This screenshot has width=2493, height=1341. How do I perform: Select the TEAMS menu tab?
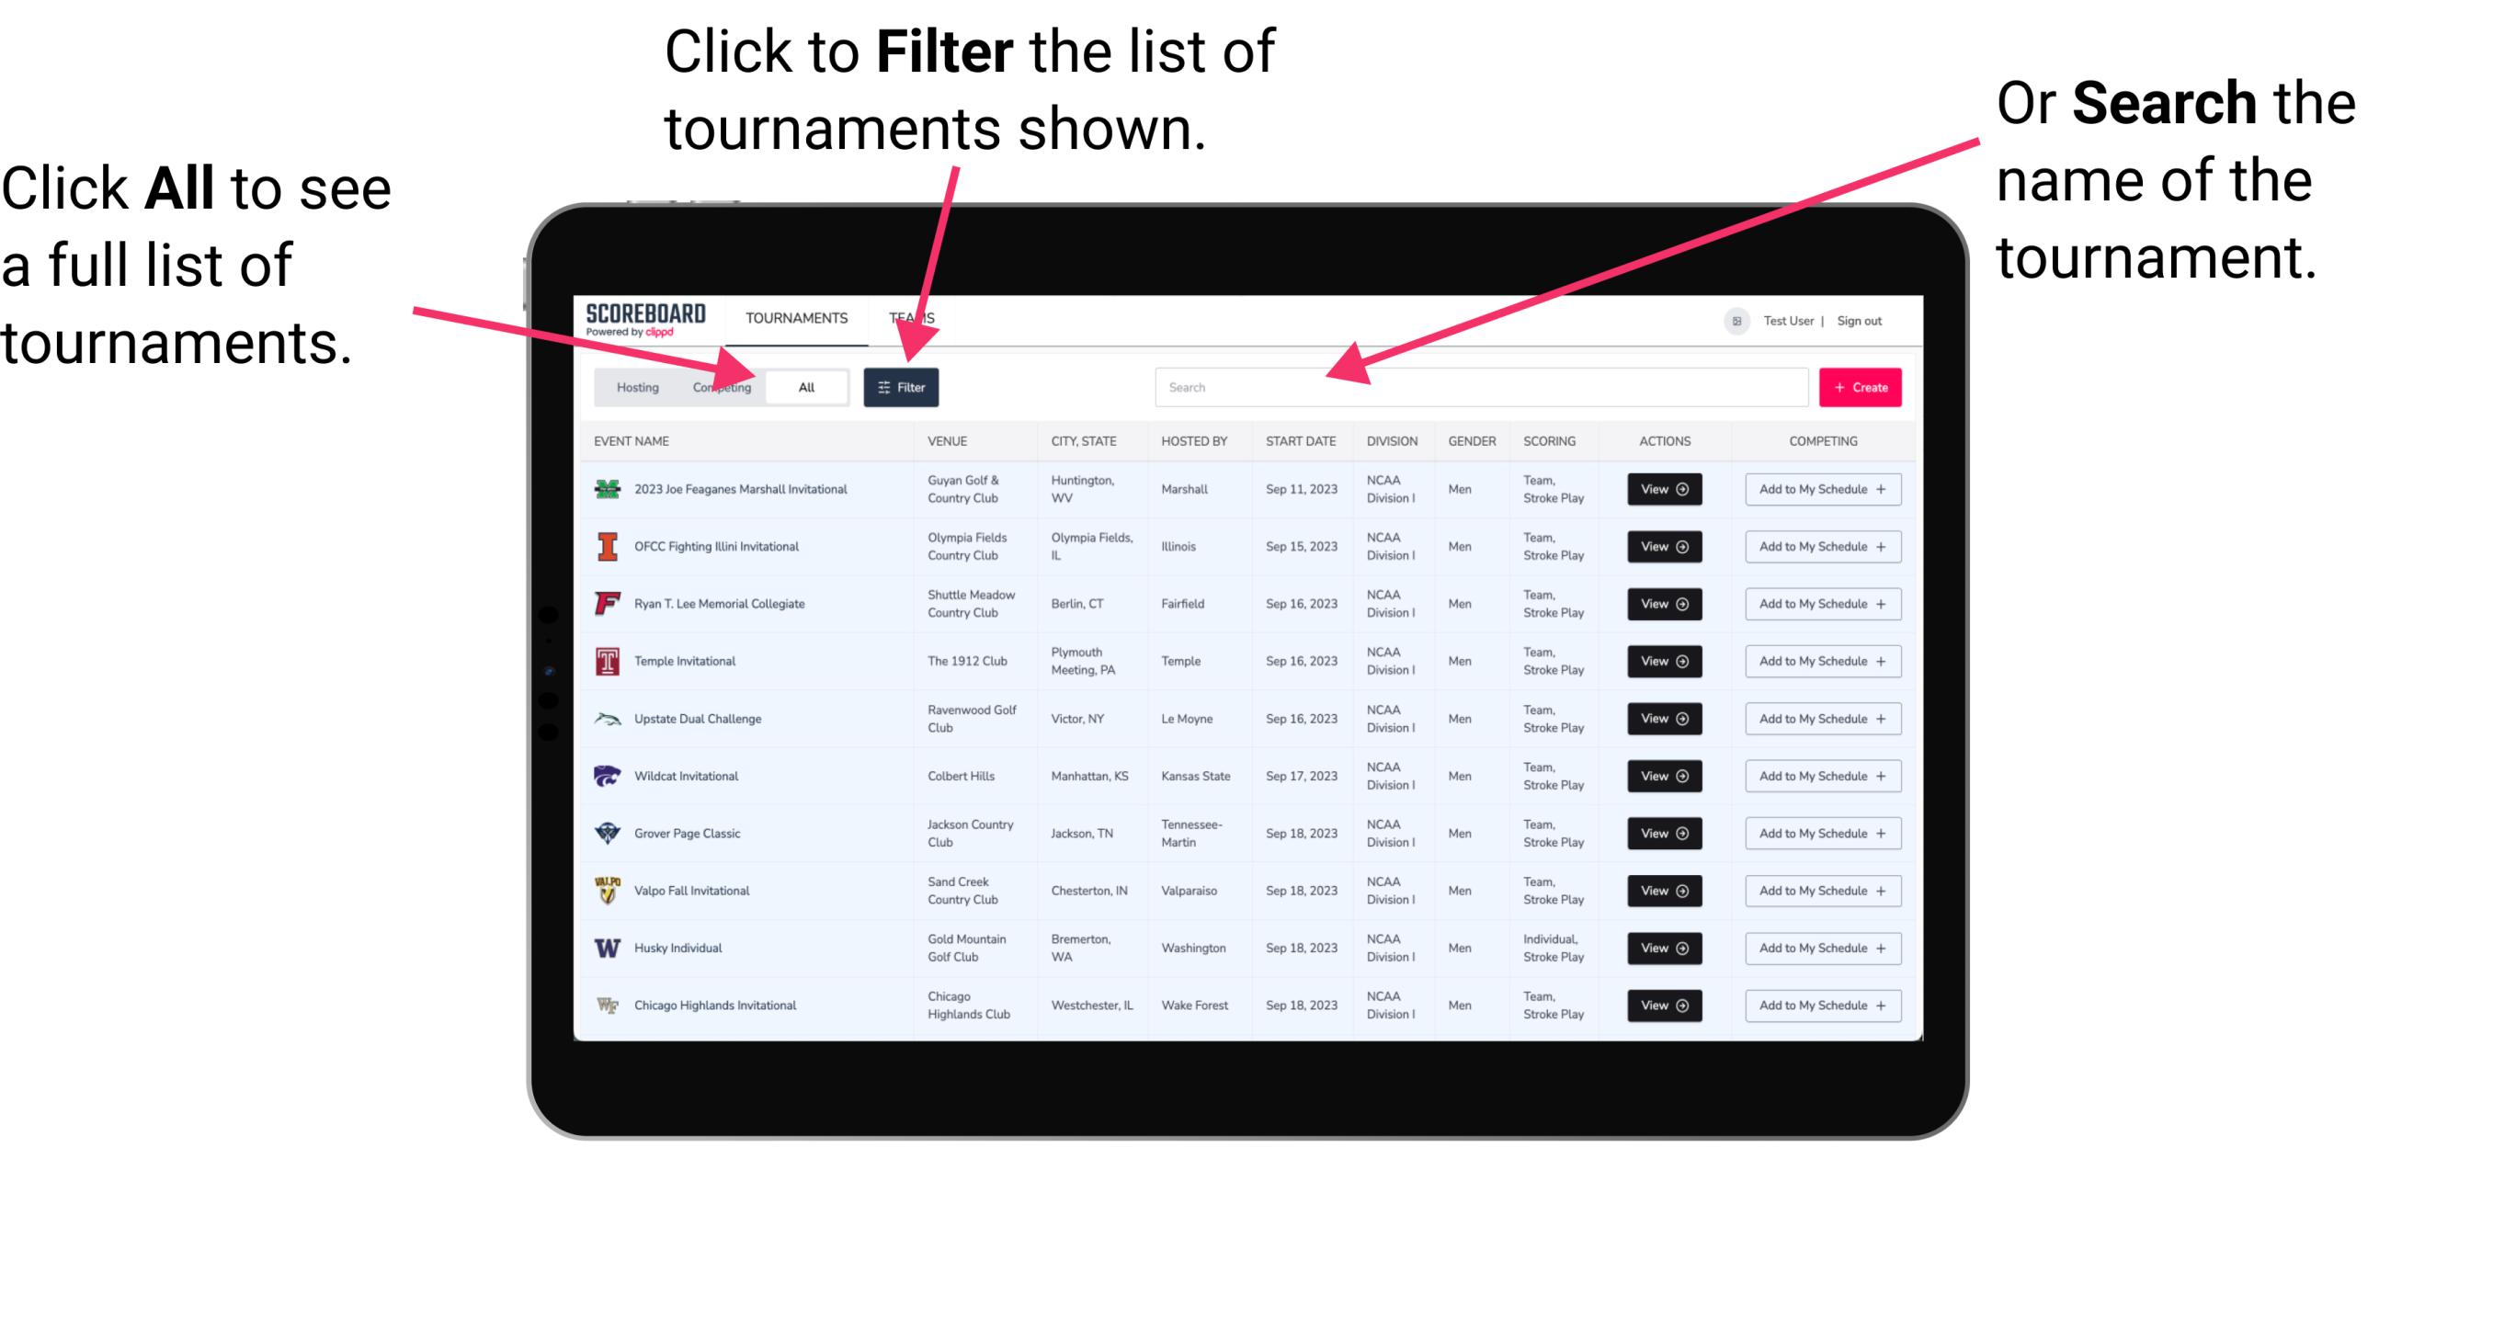[x=913, y=317]
